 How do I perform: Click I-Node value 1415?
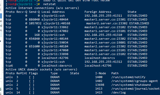99,92
